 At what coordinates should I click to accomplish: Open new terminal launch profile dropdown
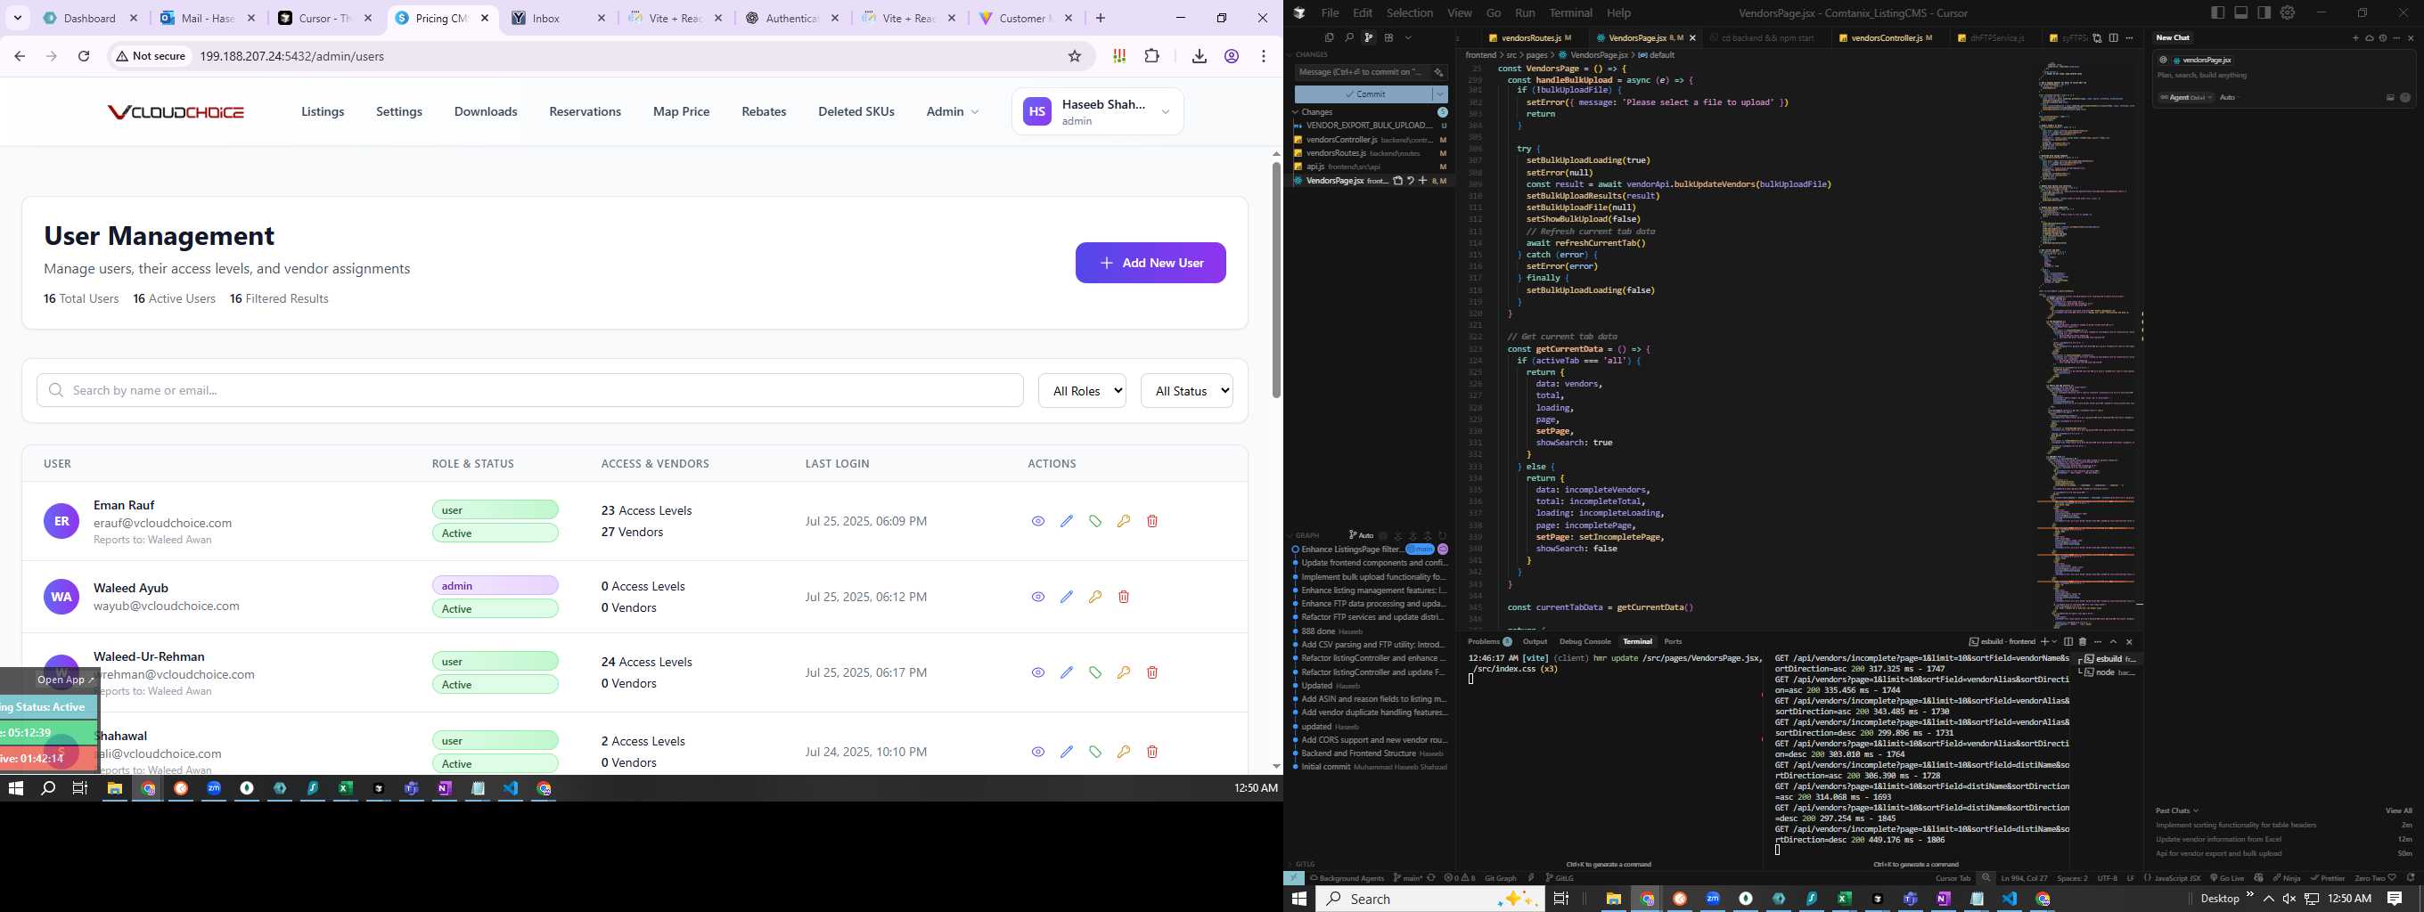pos(2055,642)
